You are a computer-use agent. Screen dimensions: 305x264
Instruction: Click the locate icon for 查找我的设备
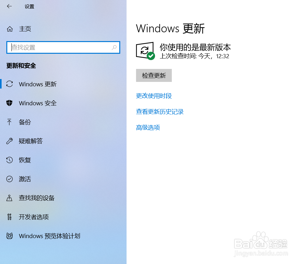click(9, 198)
